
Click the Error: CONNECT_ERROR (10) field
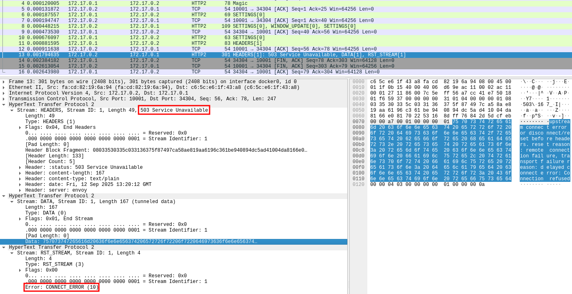click(x=62, y=287)
